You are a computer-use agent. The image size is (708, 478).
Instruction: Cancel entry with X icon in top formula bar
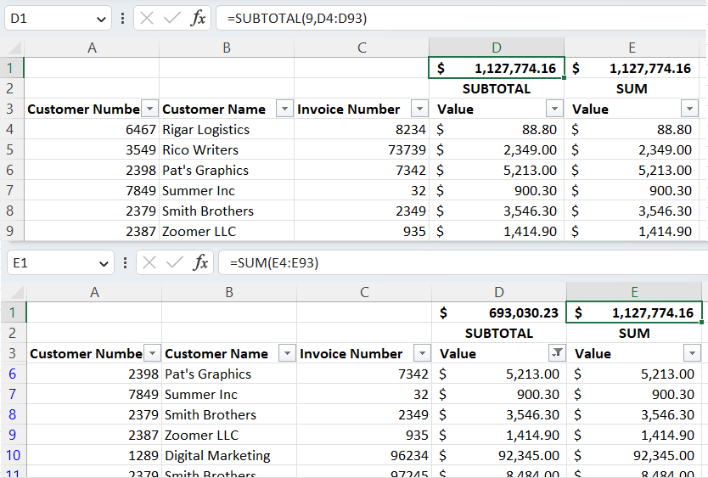pyautogui.click(x=147, y=19)
